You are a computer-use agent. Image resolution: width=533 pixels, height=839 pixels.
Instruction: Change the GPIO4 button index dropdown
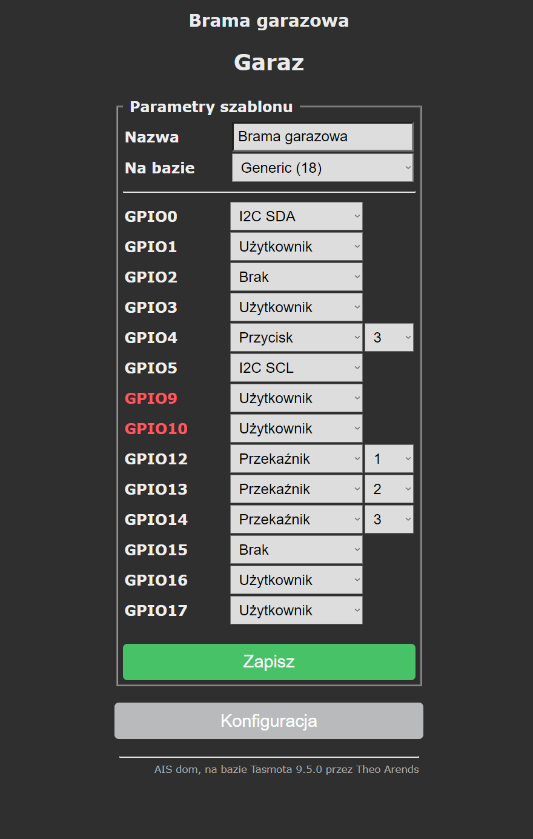[389, 338]
